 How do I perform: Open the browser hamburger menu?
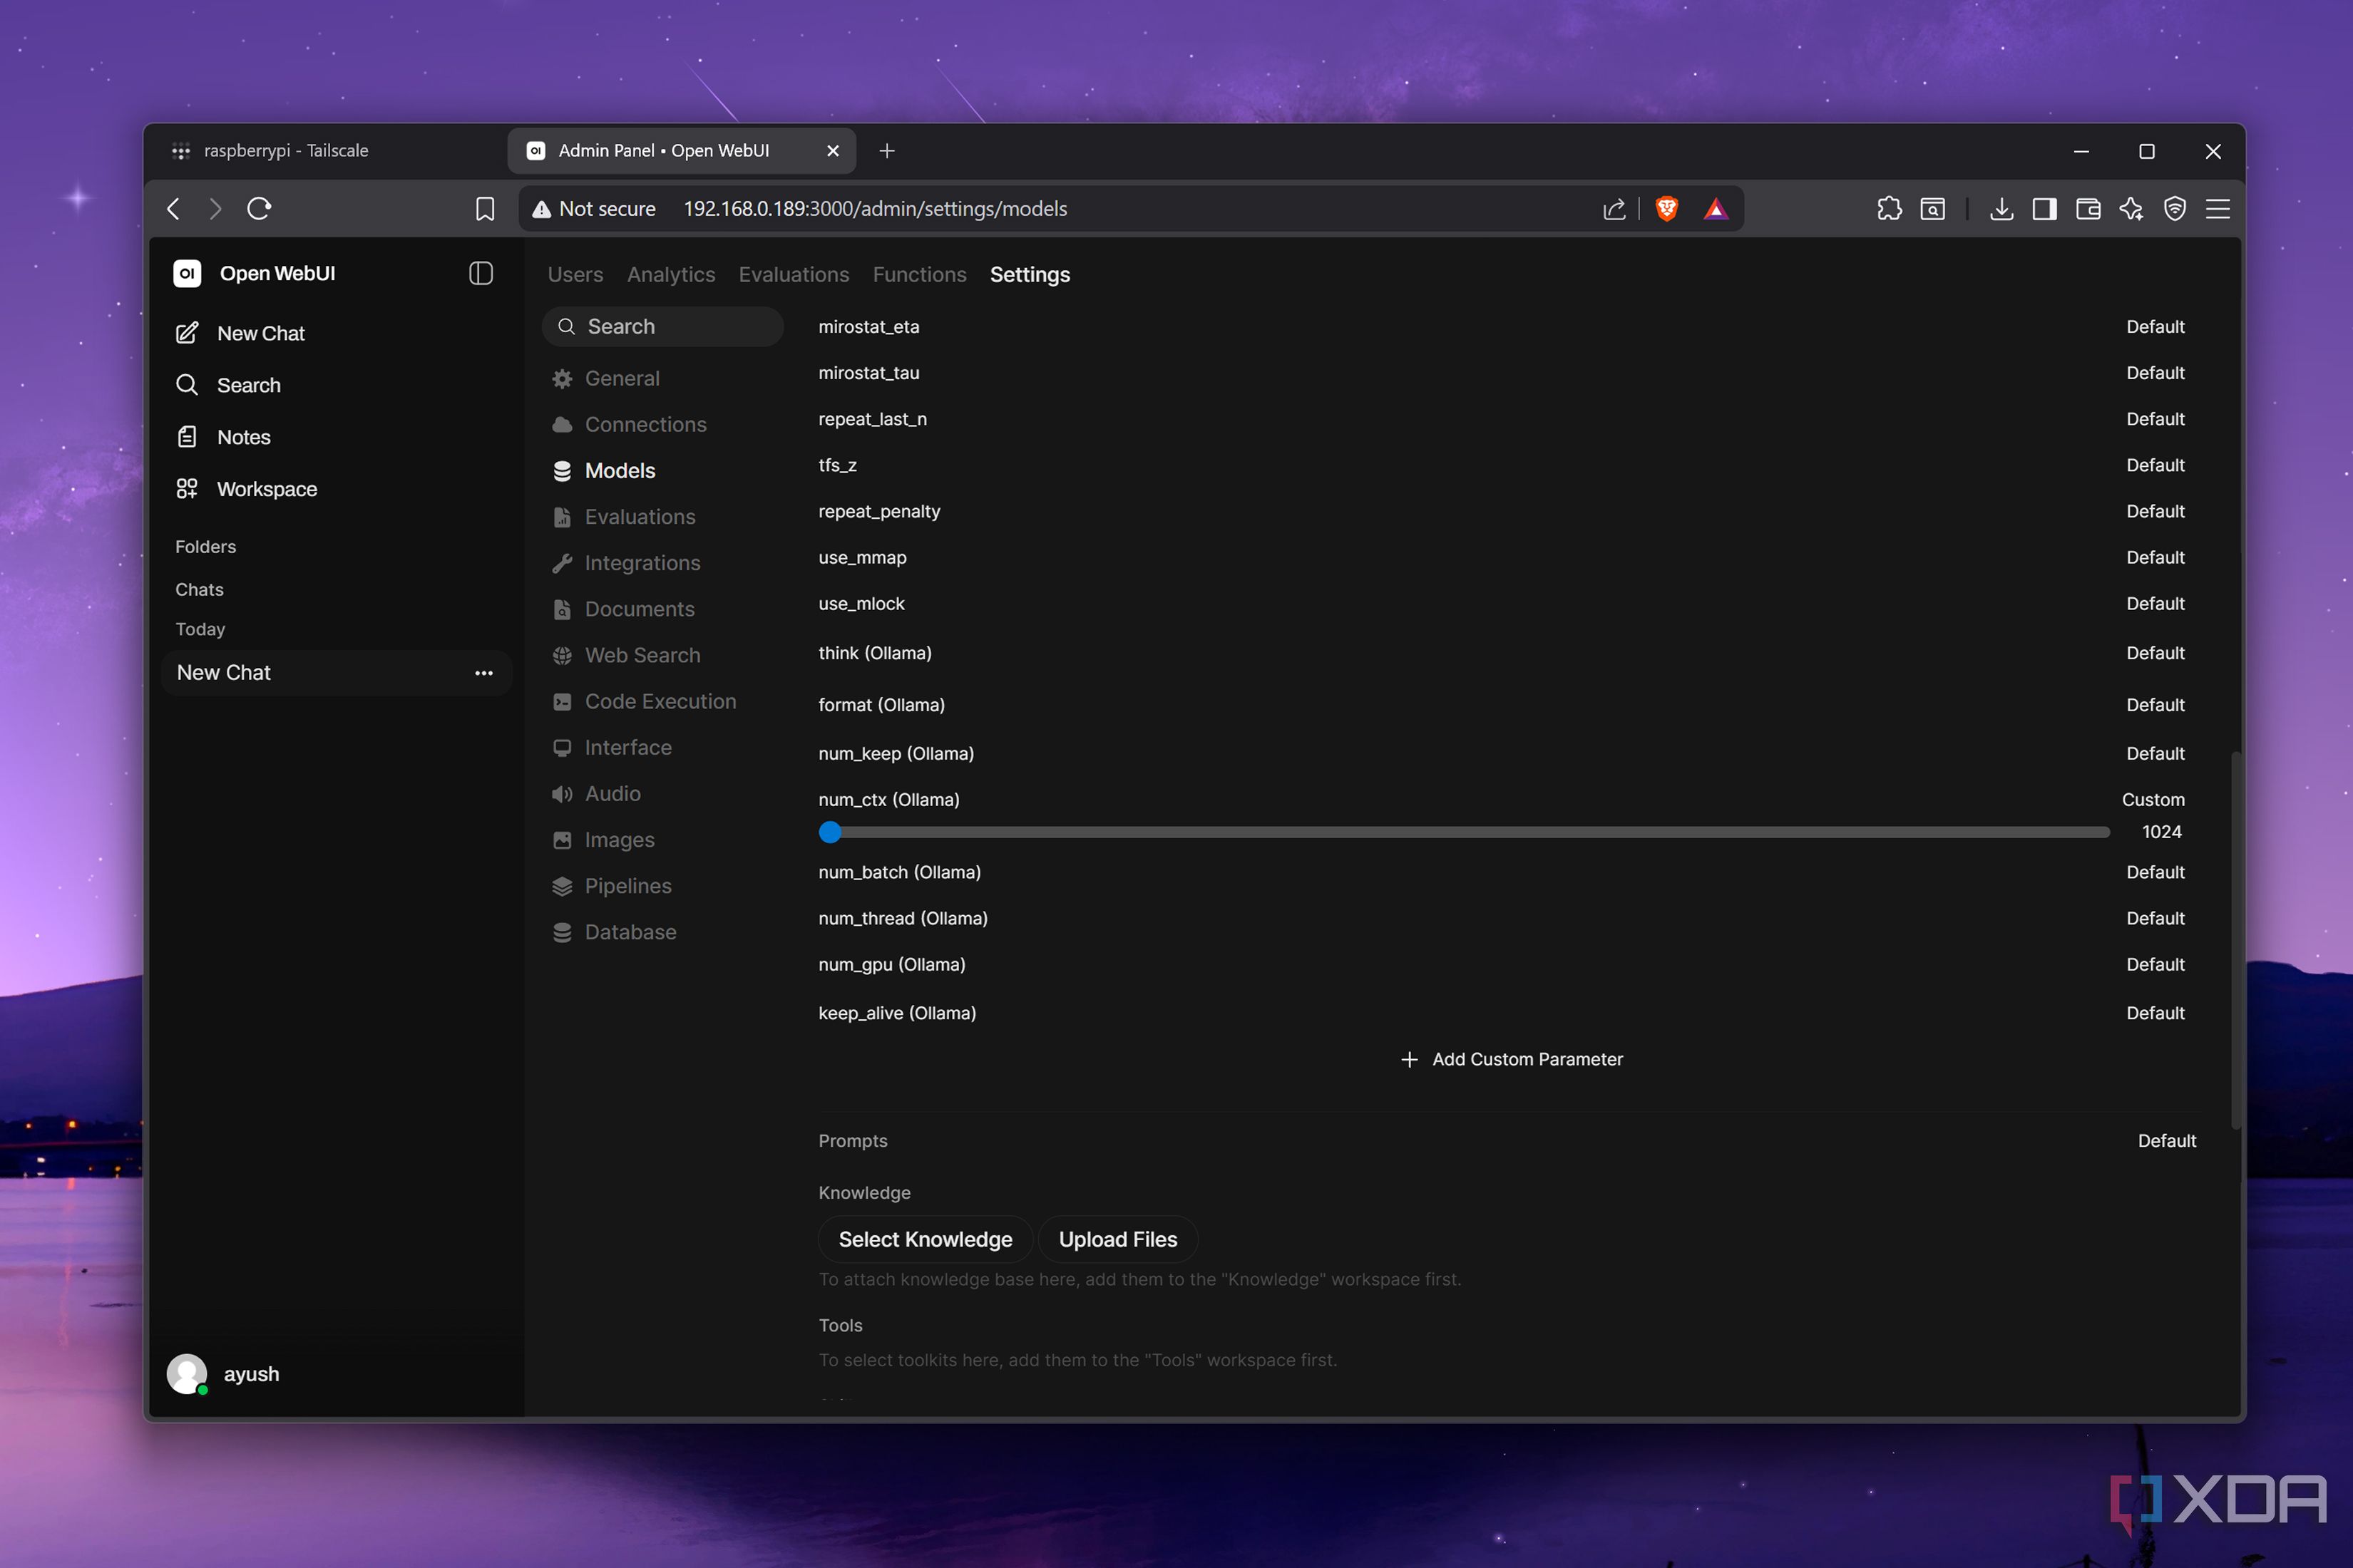click(2218, 208)
